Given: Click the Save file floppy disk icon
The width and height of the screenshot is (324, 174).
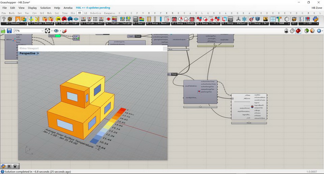Looking at the screenshot, I should [9, 31].
